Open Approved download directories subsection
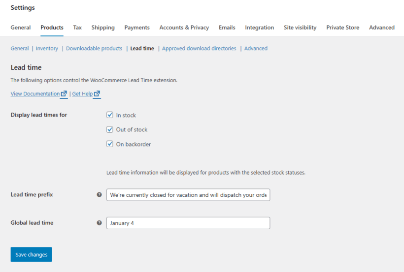 coord(199,48)
